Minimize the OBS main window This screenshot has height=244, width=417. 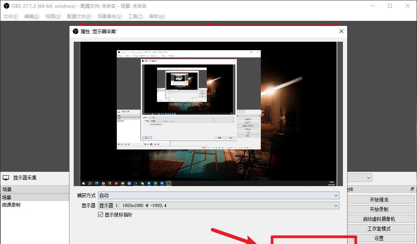[x=373, y=6]
